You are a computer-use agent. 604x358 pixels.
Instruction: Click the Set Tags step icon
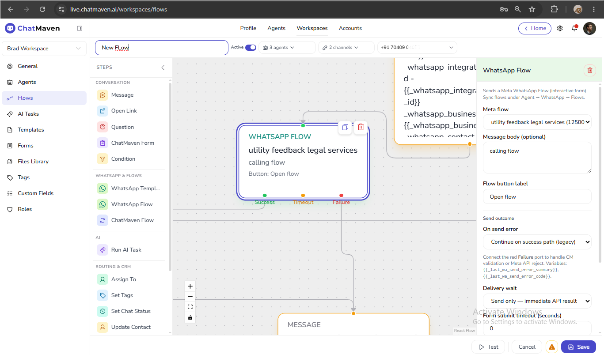tap(103, 295)
